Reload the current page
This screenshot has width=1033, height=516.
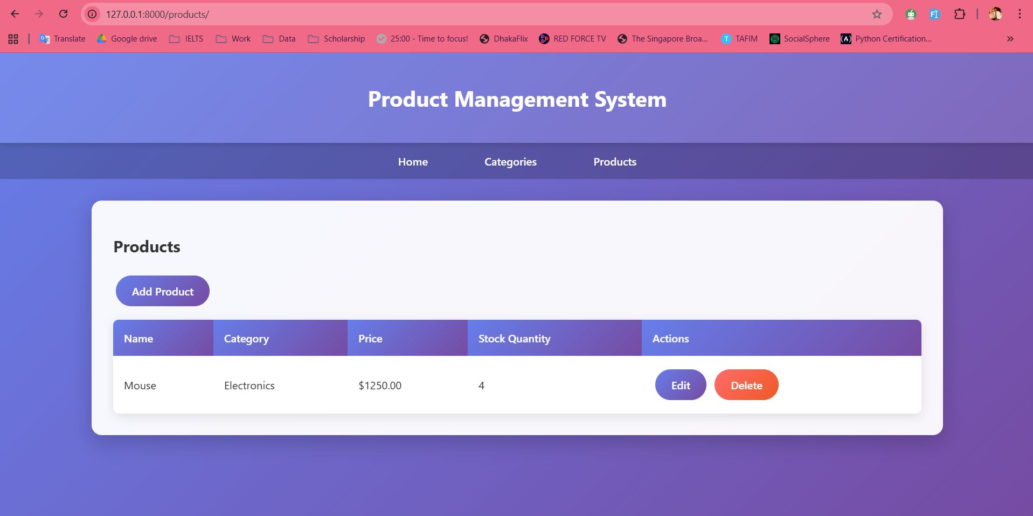tap(63, 14)
